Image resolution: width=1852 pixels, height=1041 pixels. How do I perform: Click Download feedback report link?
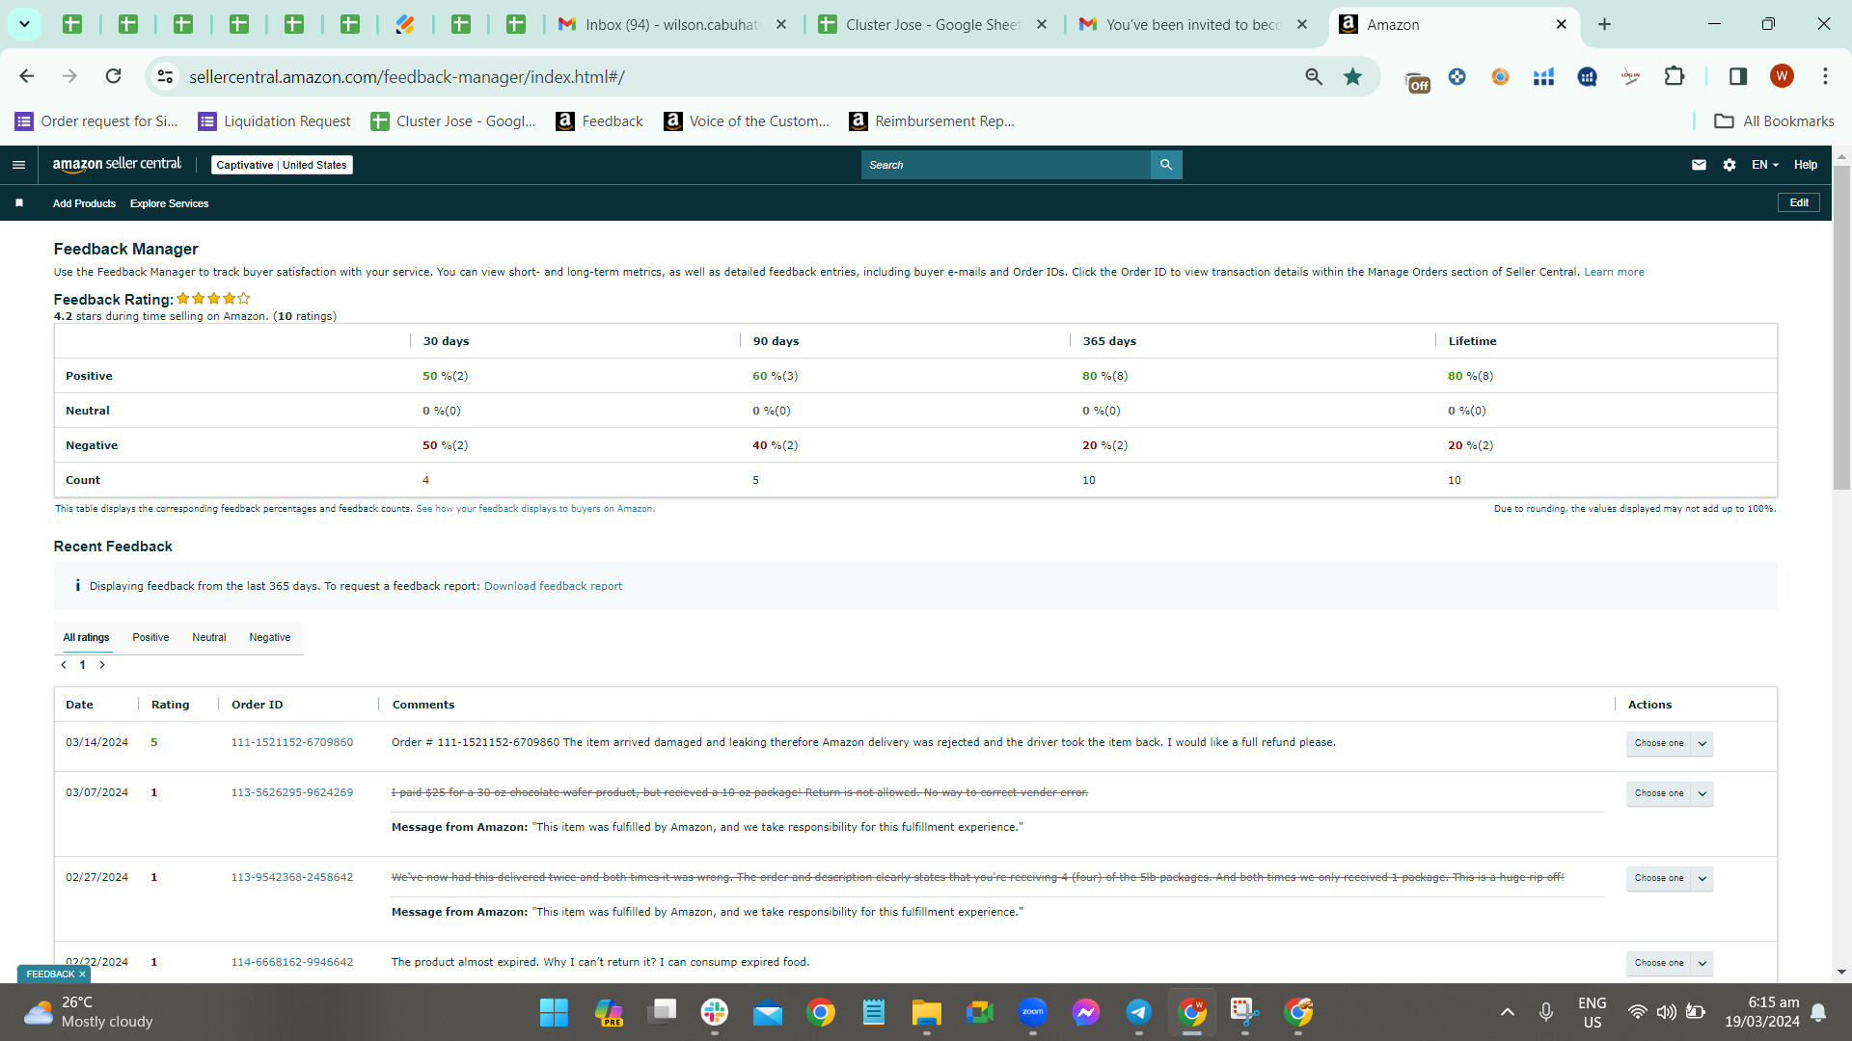553,586
